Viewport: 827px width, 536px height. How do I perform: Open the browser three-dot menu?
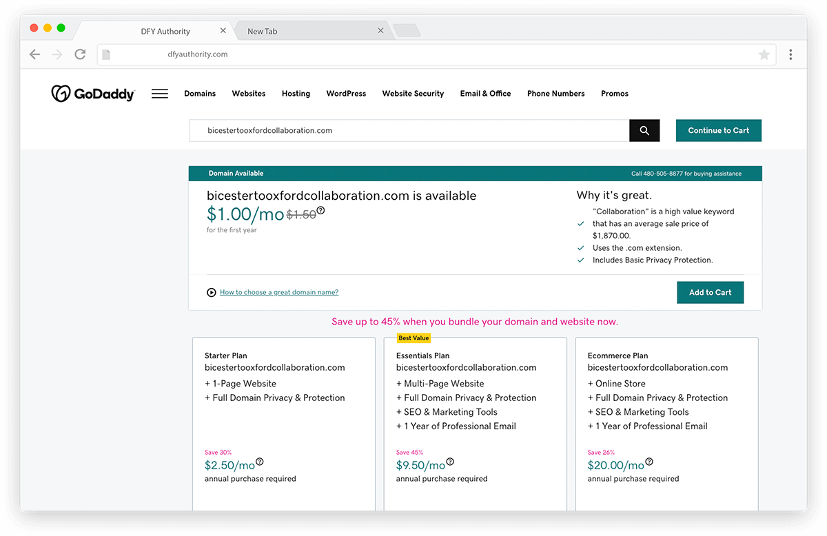point(790,54)
